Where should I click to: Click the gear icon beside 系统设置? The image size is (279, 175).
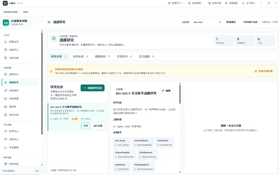pos(226,3)
